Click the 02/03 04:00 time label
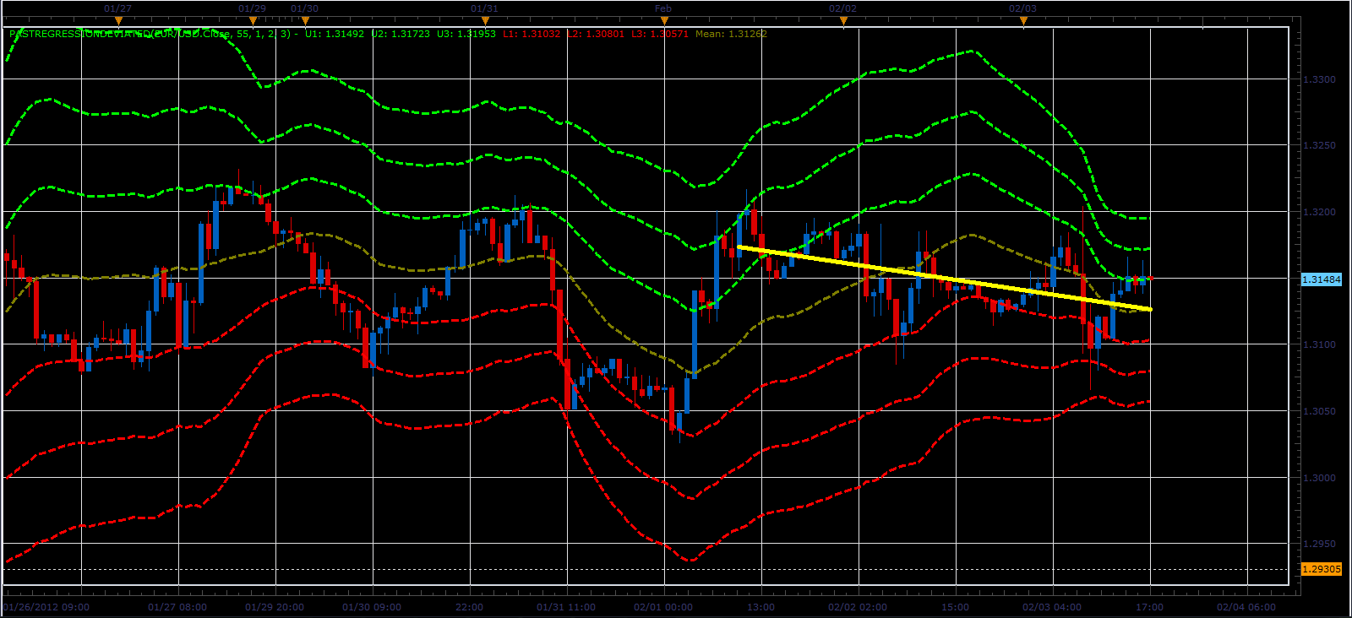The width and height of the screenshot is (1352, 618). (1052, 606)
